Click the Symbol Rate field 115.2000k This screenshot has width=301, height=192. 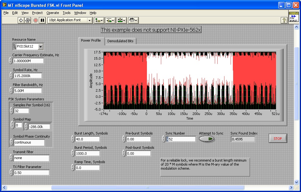(x=28, y=76)
